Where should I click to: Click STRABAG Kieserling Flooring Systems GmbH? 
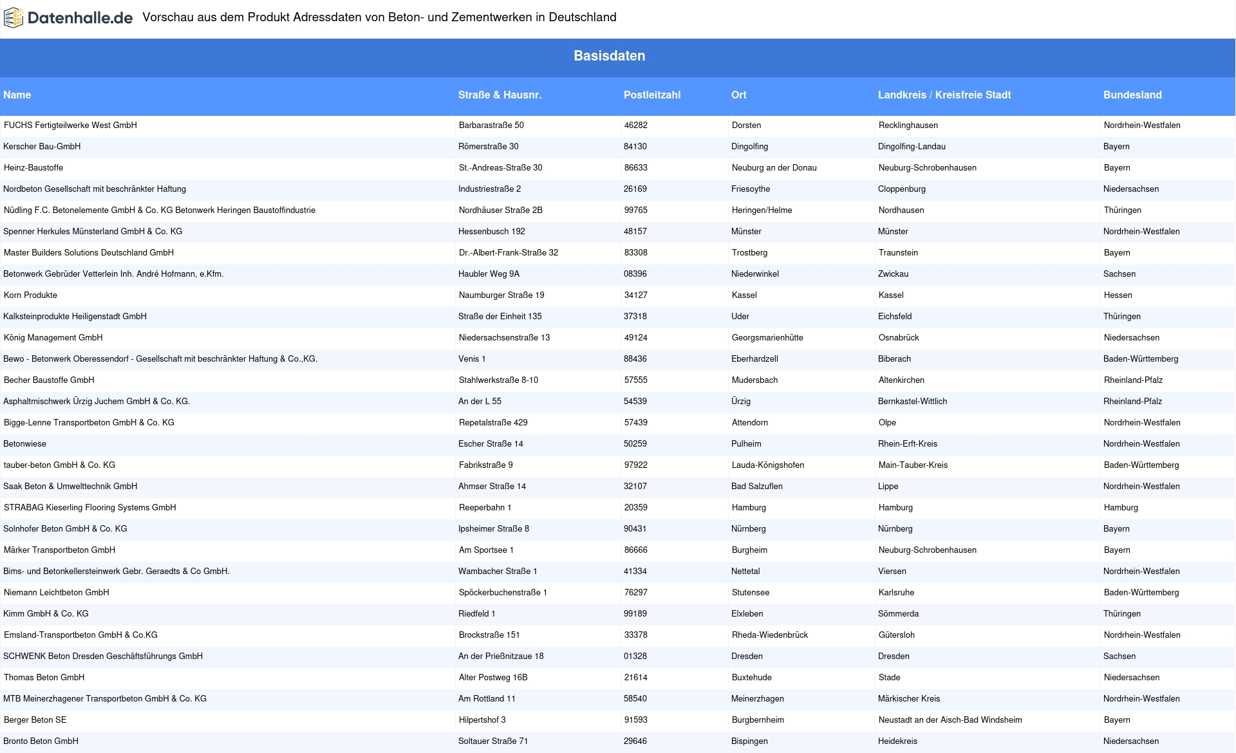pos(90,508)
